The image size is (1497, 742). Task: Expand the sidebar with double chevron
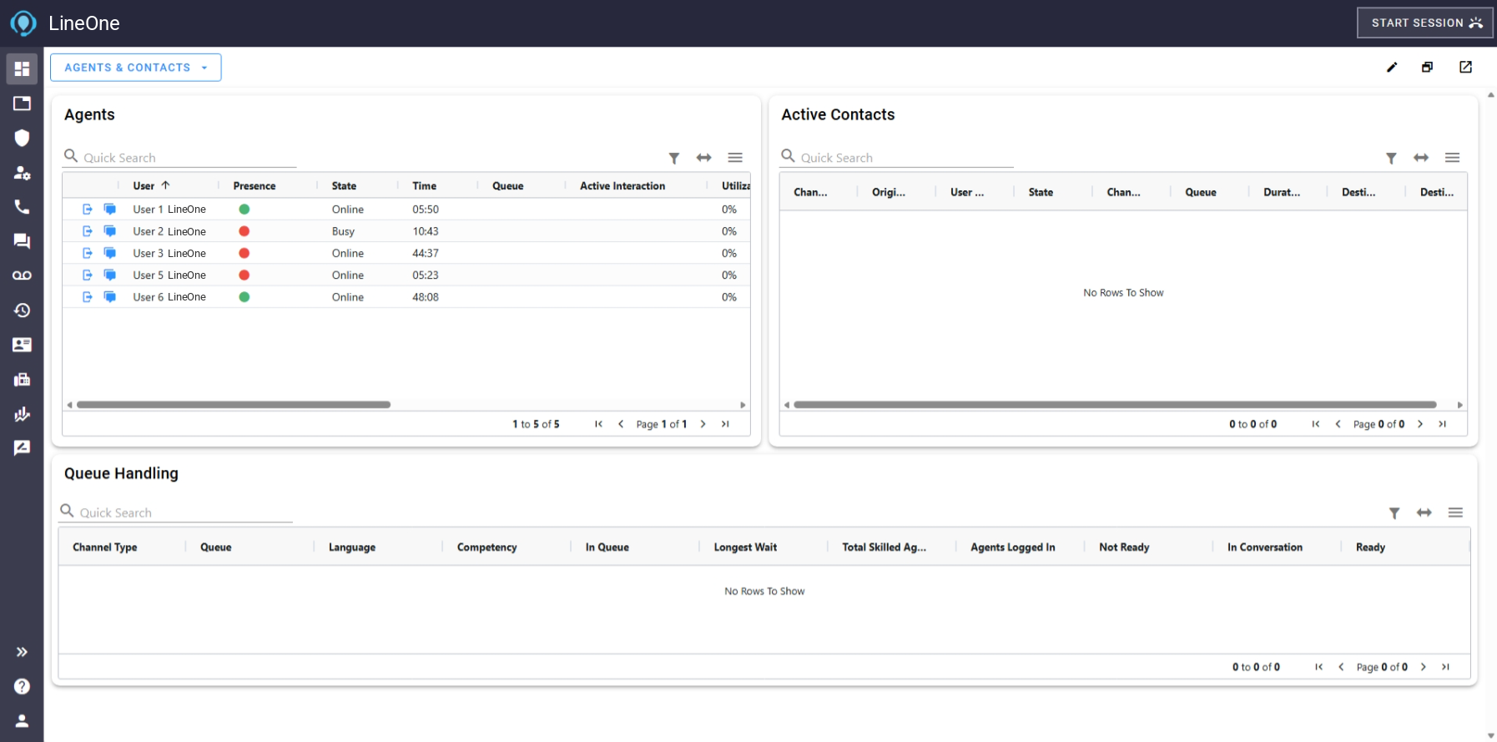click(x=22, y=652)
